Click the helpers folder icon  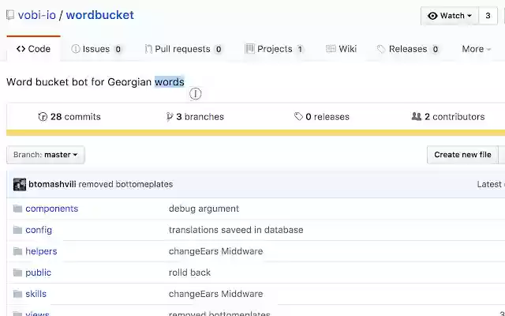tap(17, 251)
